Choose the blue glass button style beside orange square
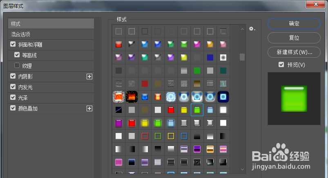328x178 pixels. [x=145, y=97]
